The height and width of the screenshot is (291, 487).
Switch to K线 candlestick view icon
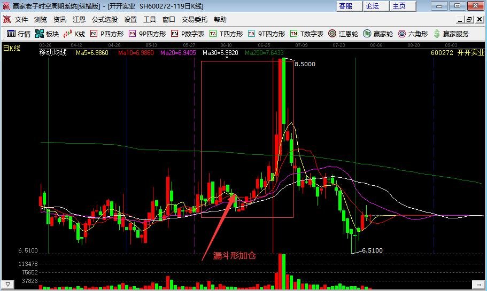(74, 34)
